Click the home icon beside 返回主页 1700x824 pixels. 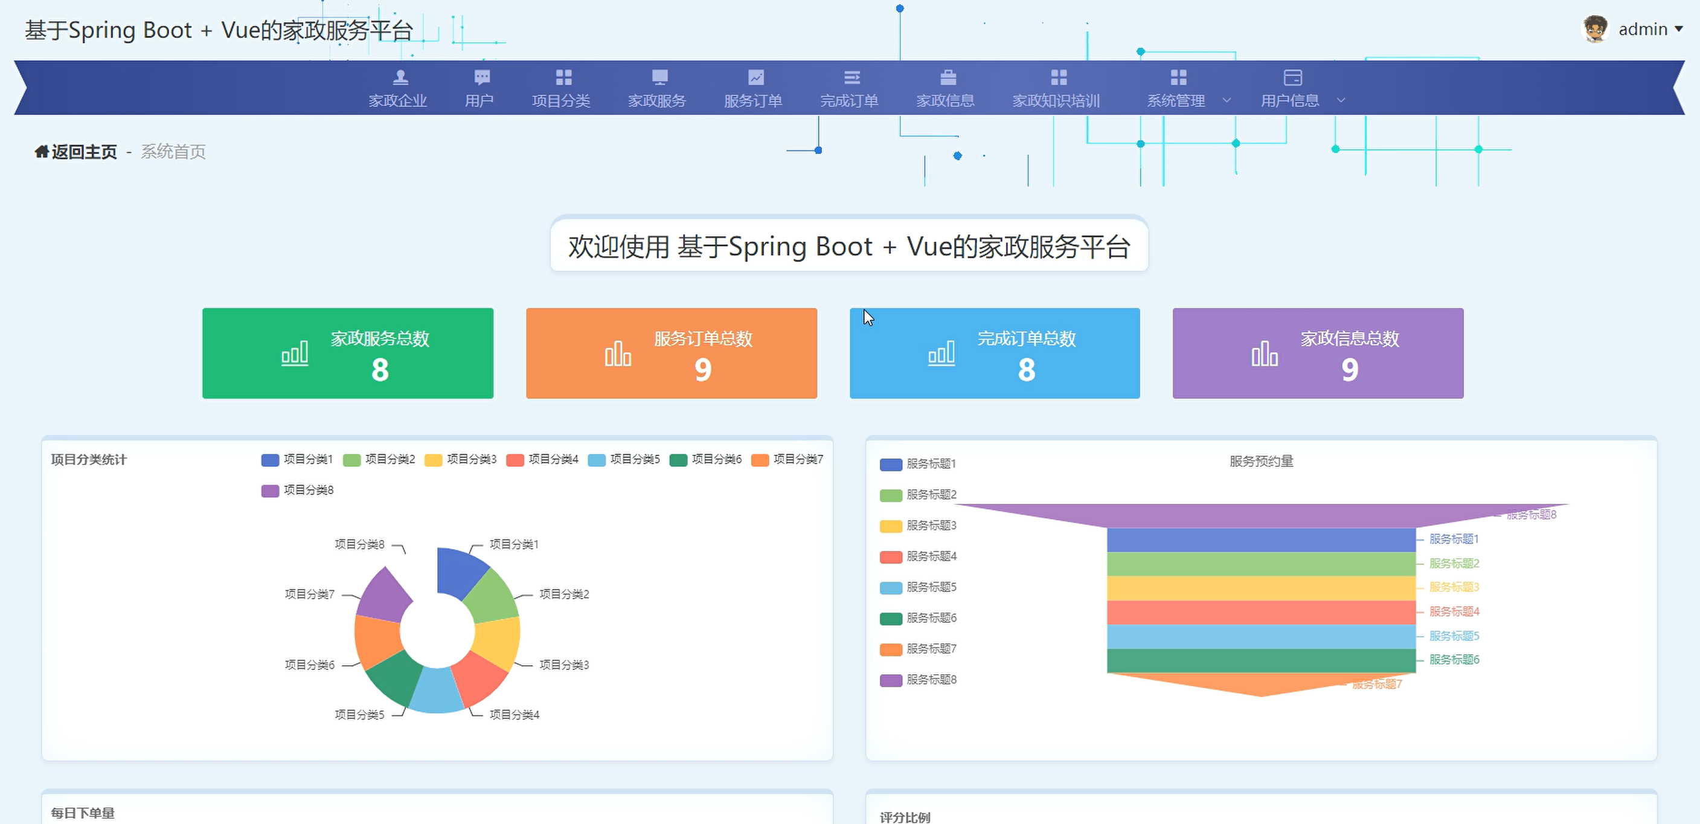(x=42, y=151)
